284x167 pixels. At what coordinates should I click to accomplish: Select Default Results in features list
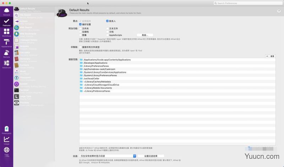(x=34, y=10)
